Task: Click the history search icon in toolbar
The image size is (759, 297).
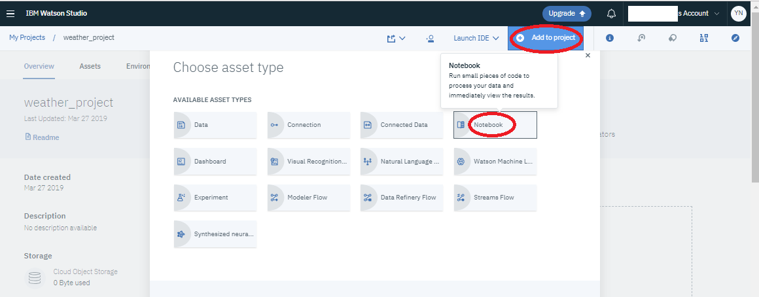Action: pyautogui.click(x=641, y=38)
